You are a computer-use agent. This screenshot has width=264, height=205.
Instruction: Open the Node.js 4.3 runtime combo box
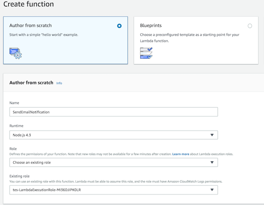[x=114, y=135]
